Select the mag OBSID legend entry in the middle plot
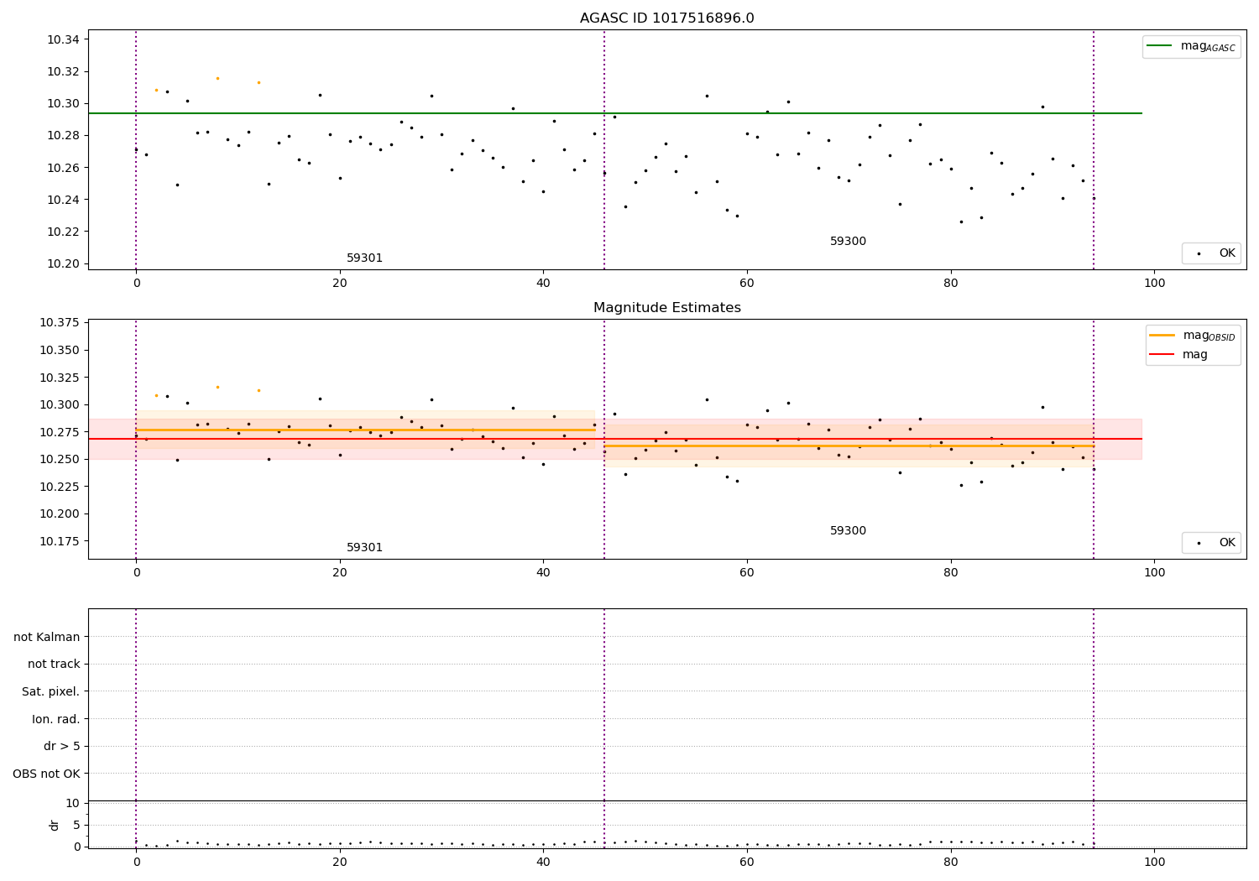 coord(1193,336)
